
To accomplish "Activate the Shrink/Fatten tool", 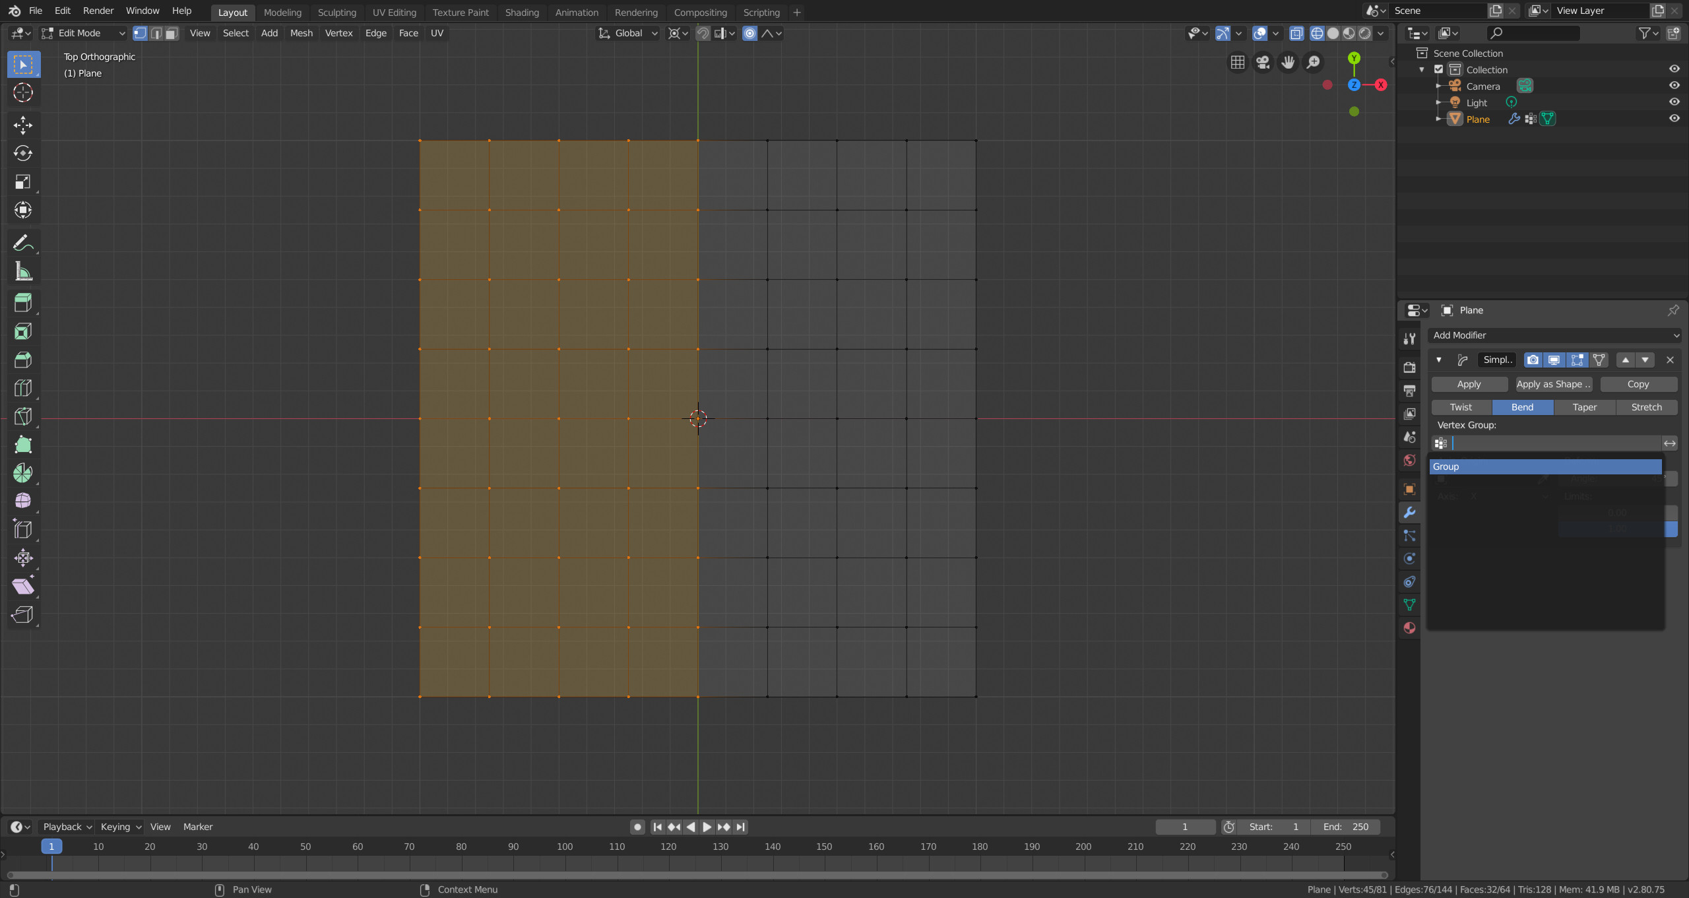I will coord(23,558).
